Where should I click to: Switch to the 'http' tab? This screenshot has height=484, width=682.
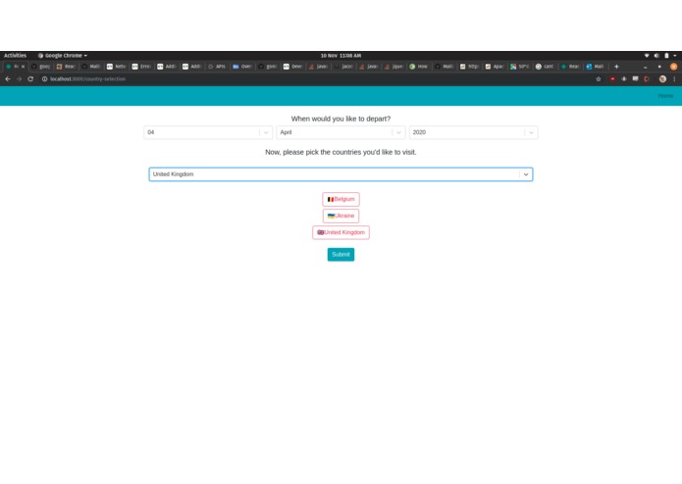[x=469, y=67]
